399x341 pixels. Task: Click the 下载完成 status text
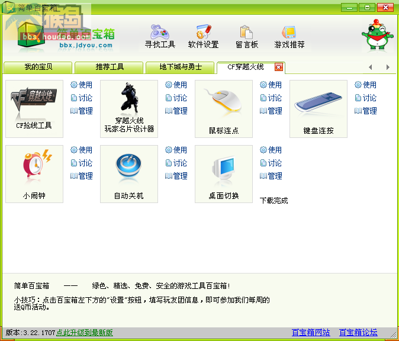point(273,201)
